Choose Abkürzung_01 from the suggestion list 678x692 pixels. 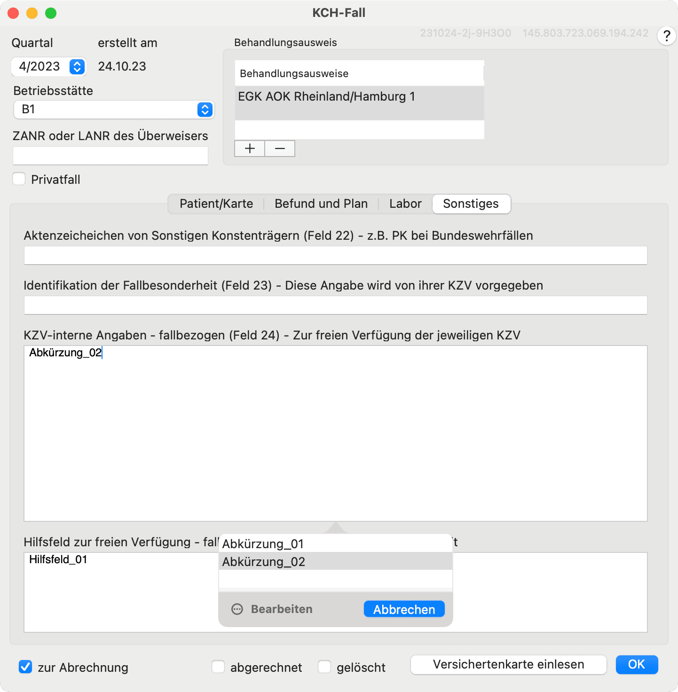[336, 543]
